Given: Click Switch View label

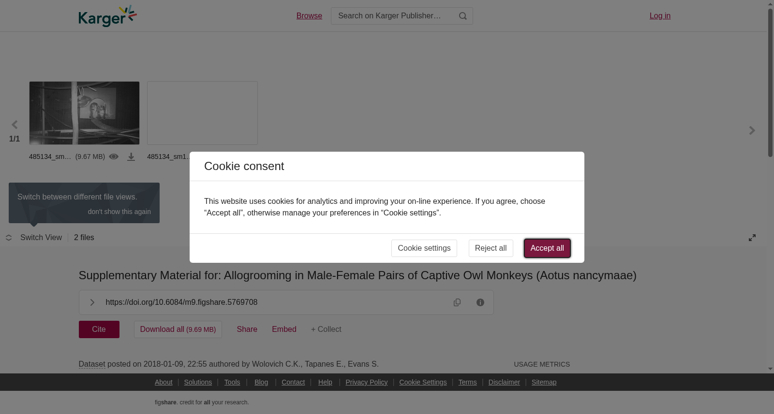Looking at the screenshot, I should click(41, 238).
